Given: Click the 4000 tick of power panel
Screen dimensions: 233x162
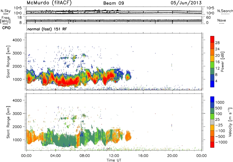Looking at the screenshot, I should click(x=17, y=40).
